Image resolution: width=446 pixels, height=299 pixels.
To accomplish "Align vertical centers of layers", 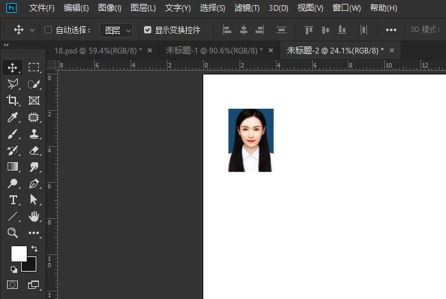I will [x=326, y=30].
